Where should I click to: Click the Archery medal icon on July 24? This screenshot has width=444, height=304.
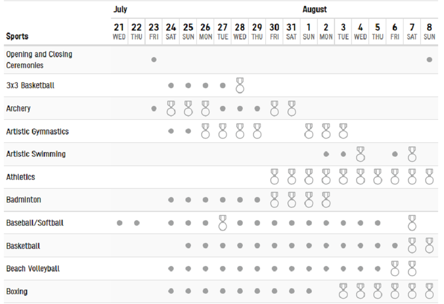pyautogui.click(x=171, y=108)
